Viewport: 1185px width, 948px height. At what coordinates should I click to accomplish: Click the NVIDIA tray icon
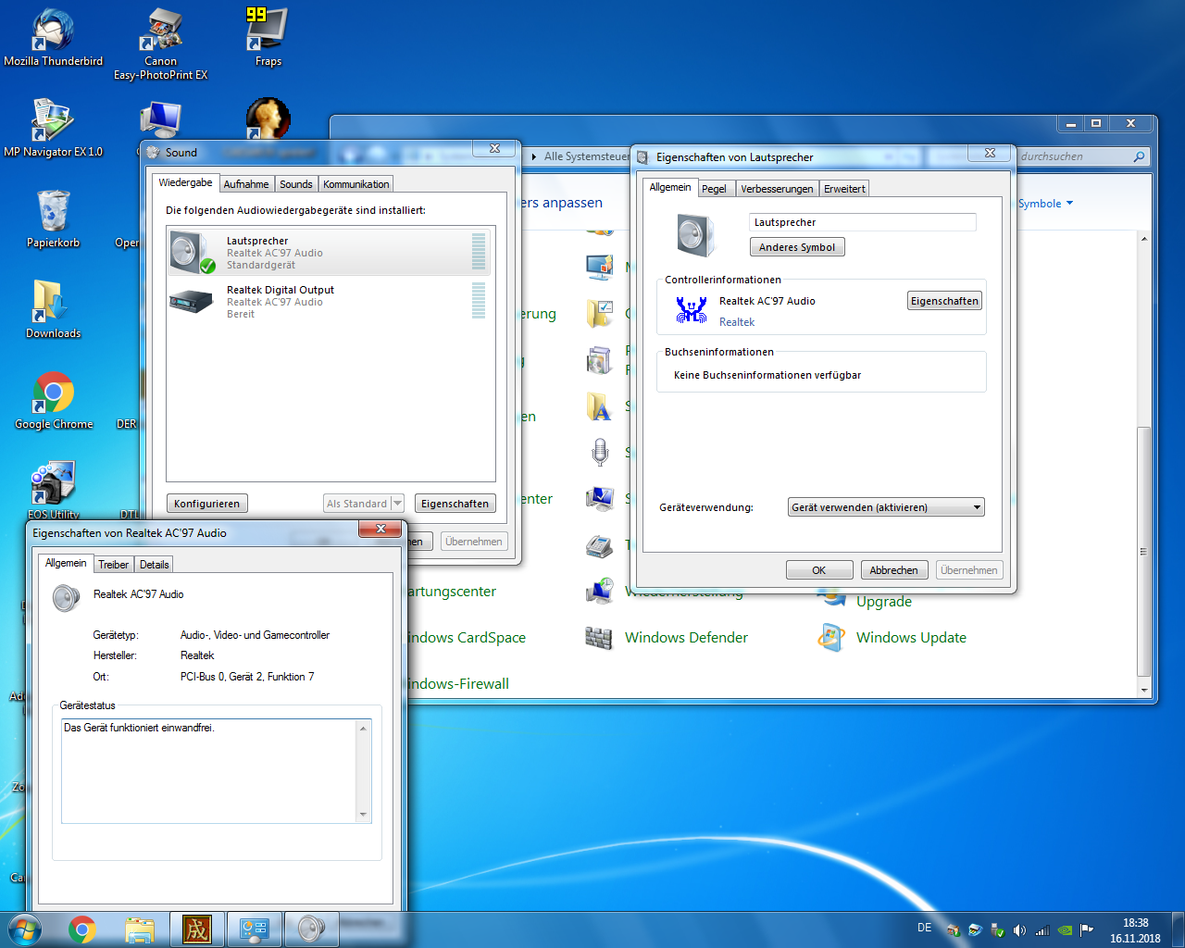[1065, 930]
